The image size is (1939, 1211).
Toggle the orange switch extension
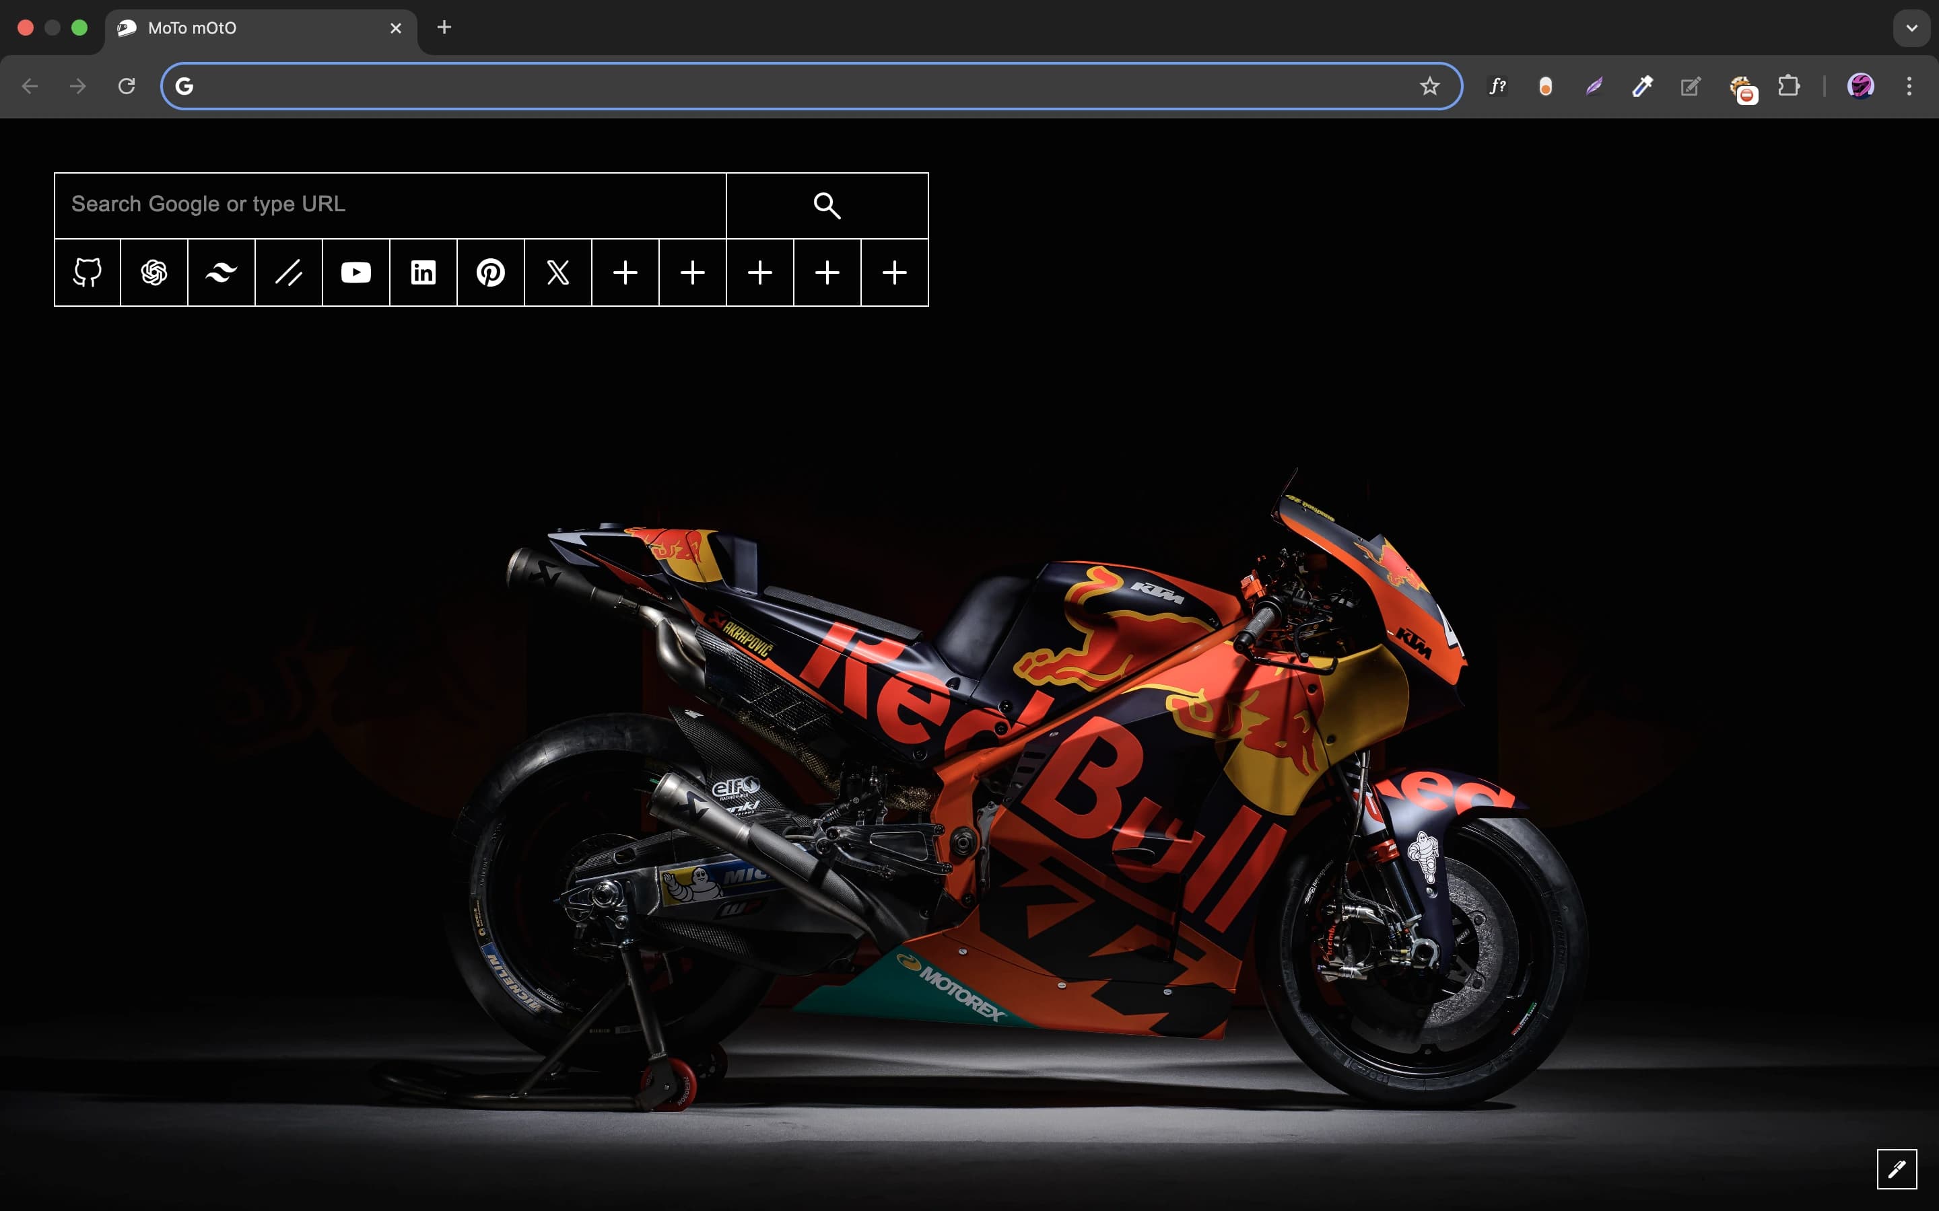click(1546, 87)
